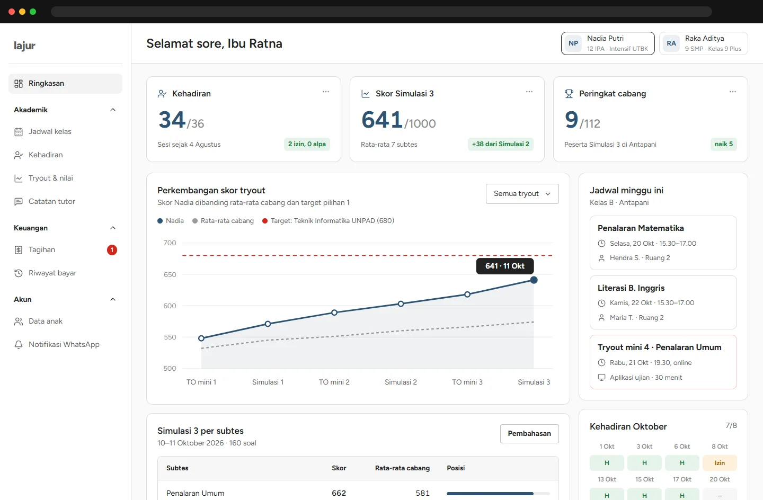Open Tryout mini 4 Penalaran Umum card
This screenshot has width=763, height=500.
coord(663,362)
